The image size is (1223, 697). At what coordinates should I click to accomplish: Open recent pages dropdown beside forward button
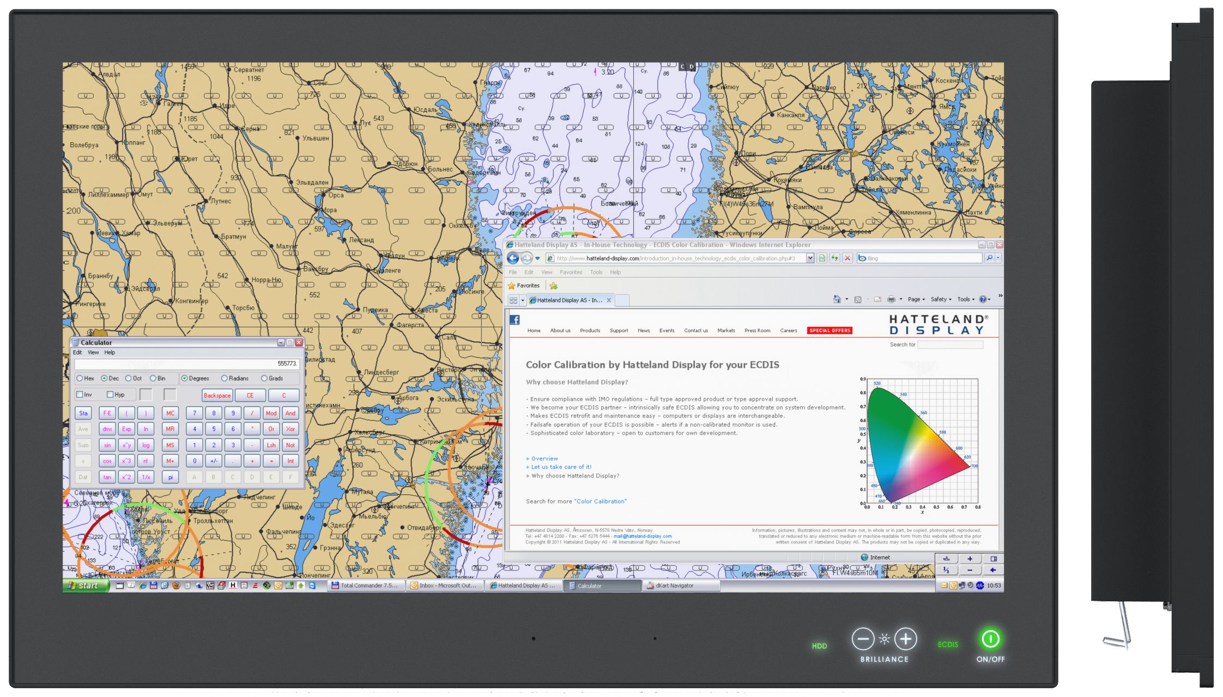coord(537,259)
